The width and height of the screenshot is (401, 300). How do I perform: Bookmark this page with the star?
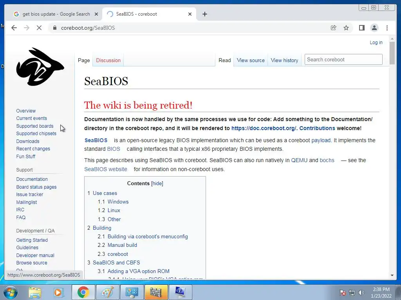point(346,28)
